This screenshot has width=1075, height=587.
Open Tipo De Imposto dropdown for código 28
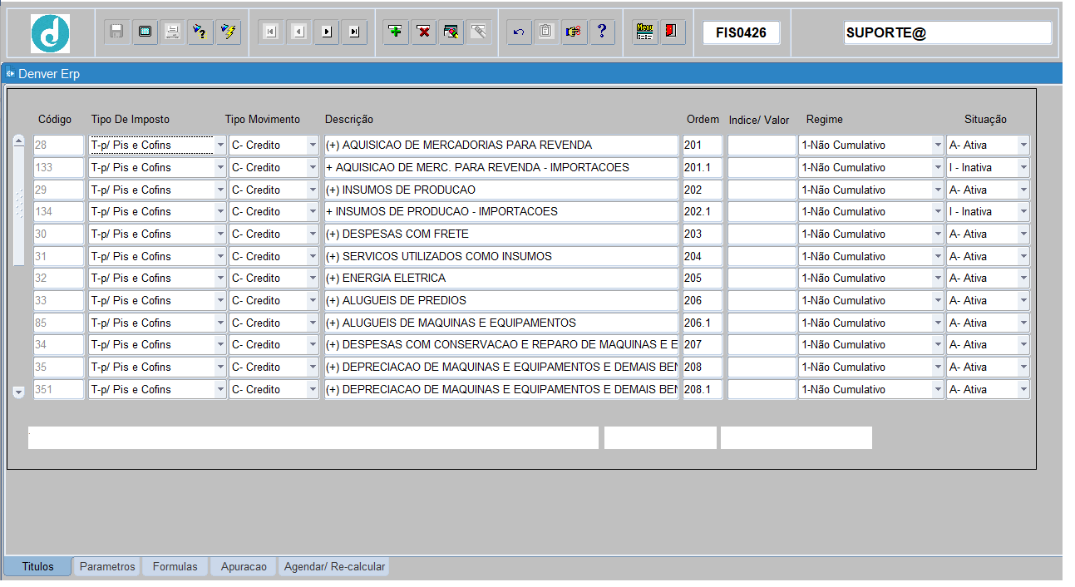pos(220,145)
